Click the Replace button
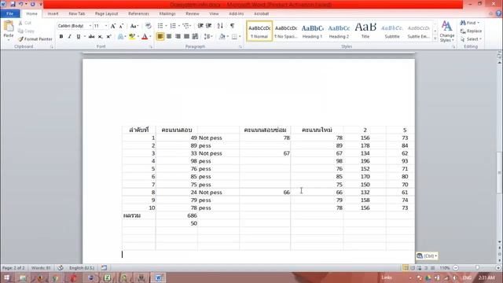The height and width of the screenshot is (283, 503). (471, 31)
